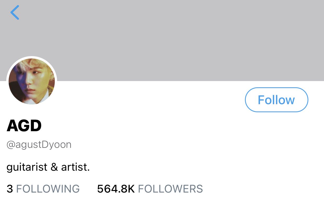Screen dimensions: 324x205
Task: Tap the blue back arrow
Action: coord(15,12)
